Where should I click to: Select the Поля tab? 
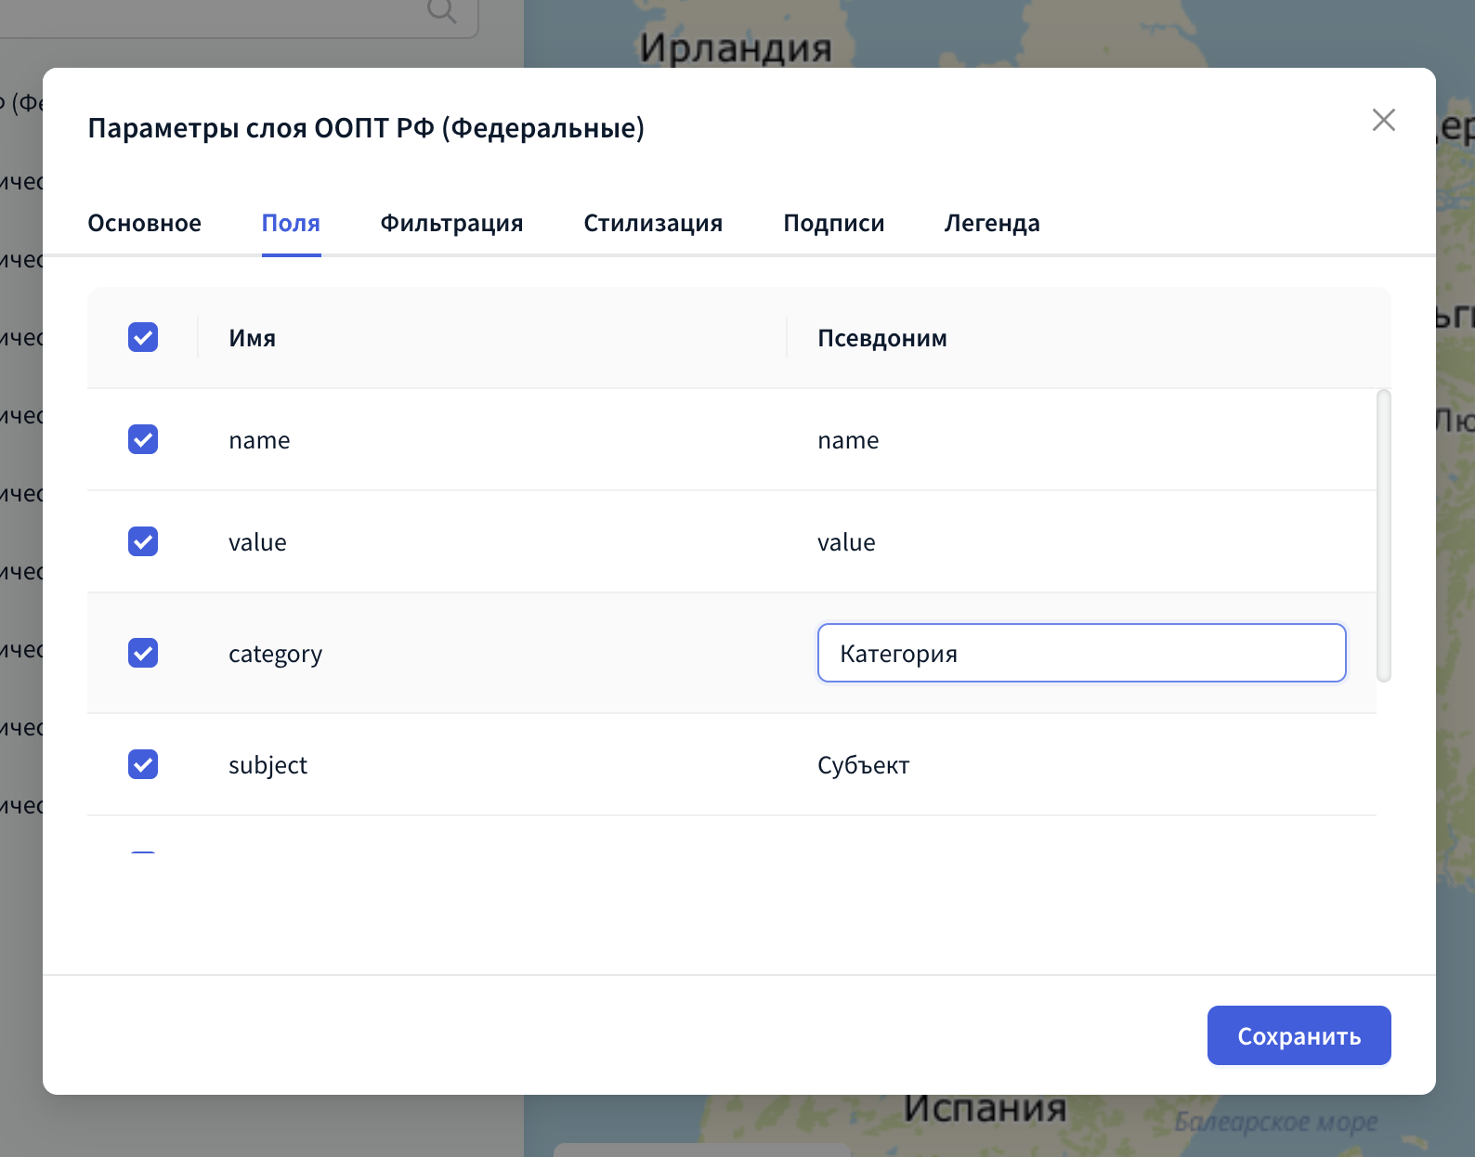291,224
